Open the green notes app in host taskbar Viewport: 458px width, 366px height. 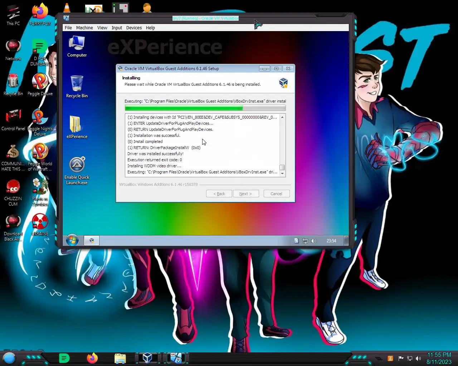[64, 358]
